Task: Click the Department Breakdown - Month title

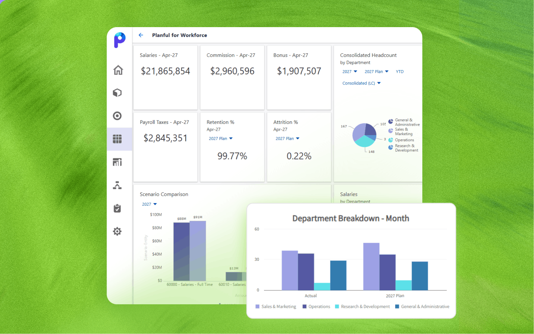Action: coord(351,219)
